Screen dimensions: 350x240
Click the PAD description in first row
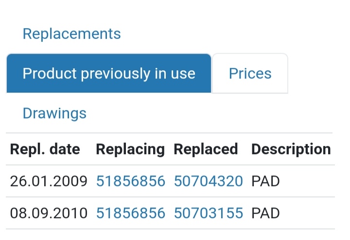tap(265, 181)
